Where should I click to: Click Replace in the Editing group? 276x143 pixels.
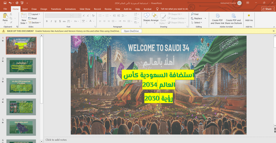(196, 18)
